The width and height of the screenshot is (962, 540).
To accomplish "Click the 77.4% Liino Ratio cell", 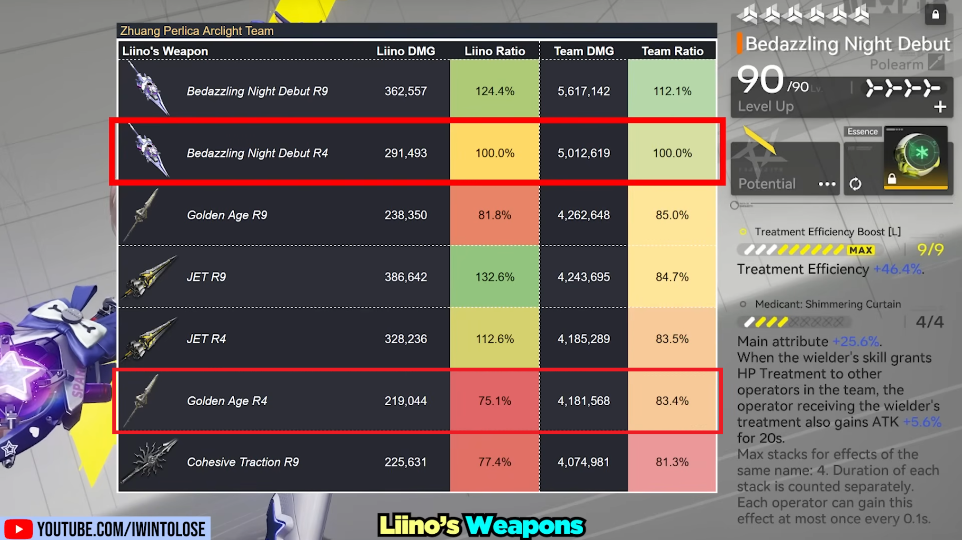I will pos(495,462).
